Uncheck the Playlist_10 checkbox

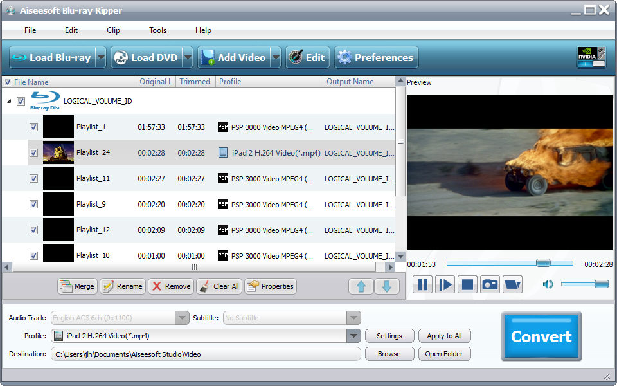34,255
